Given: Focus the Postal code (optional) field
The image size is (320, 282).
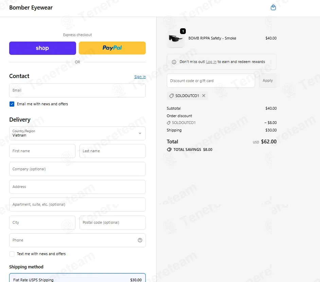Looking at the screenshot, I should point(112,222).
